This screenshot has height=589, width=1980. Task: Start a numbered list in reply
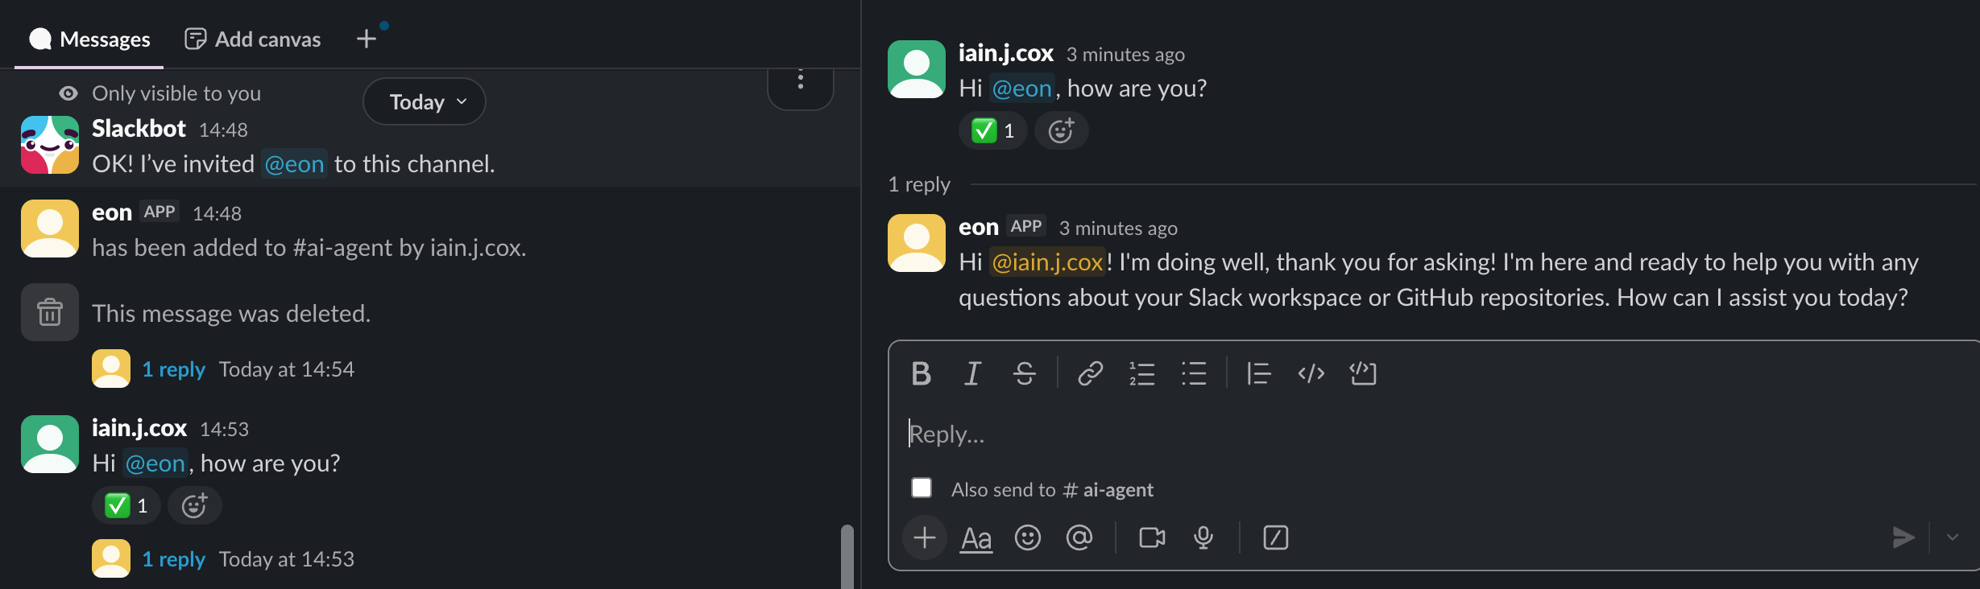[1141, 373]
